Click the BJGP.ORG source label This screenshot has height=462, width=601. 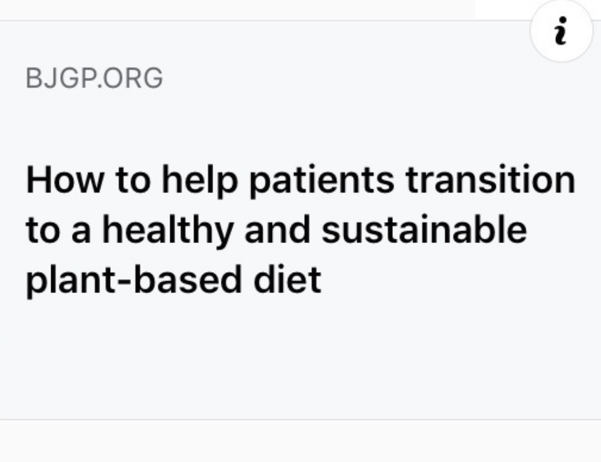(94, 78)
